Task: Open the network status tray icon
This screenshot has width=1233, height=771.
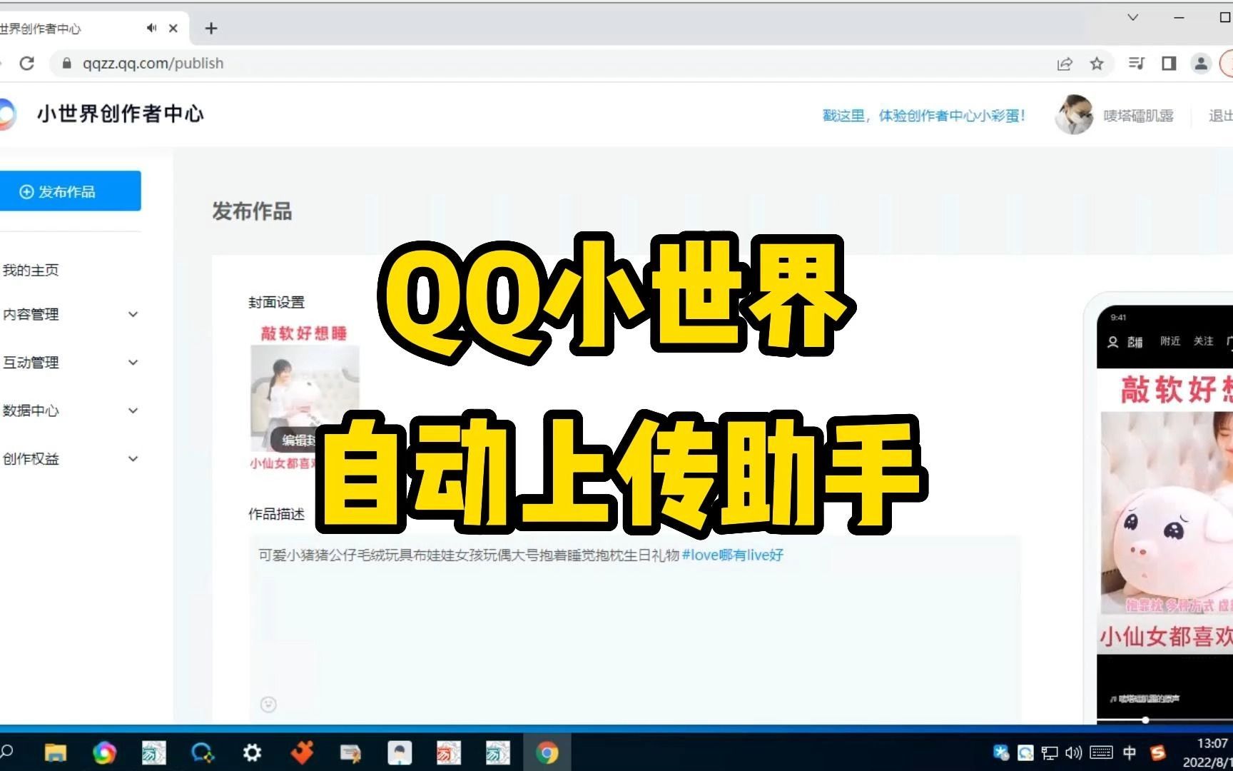Action: tap(1050, 752)
